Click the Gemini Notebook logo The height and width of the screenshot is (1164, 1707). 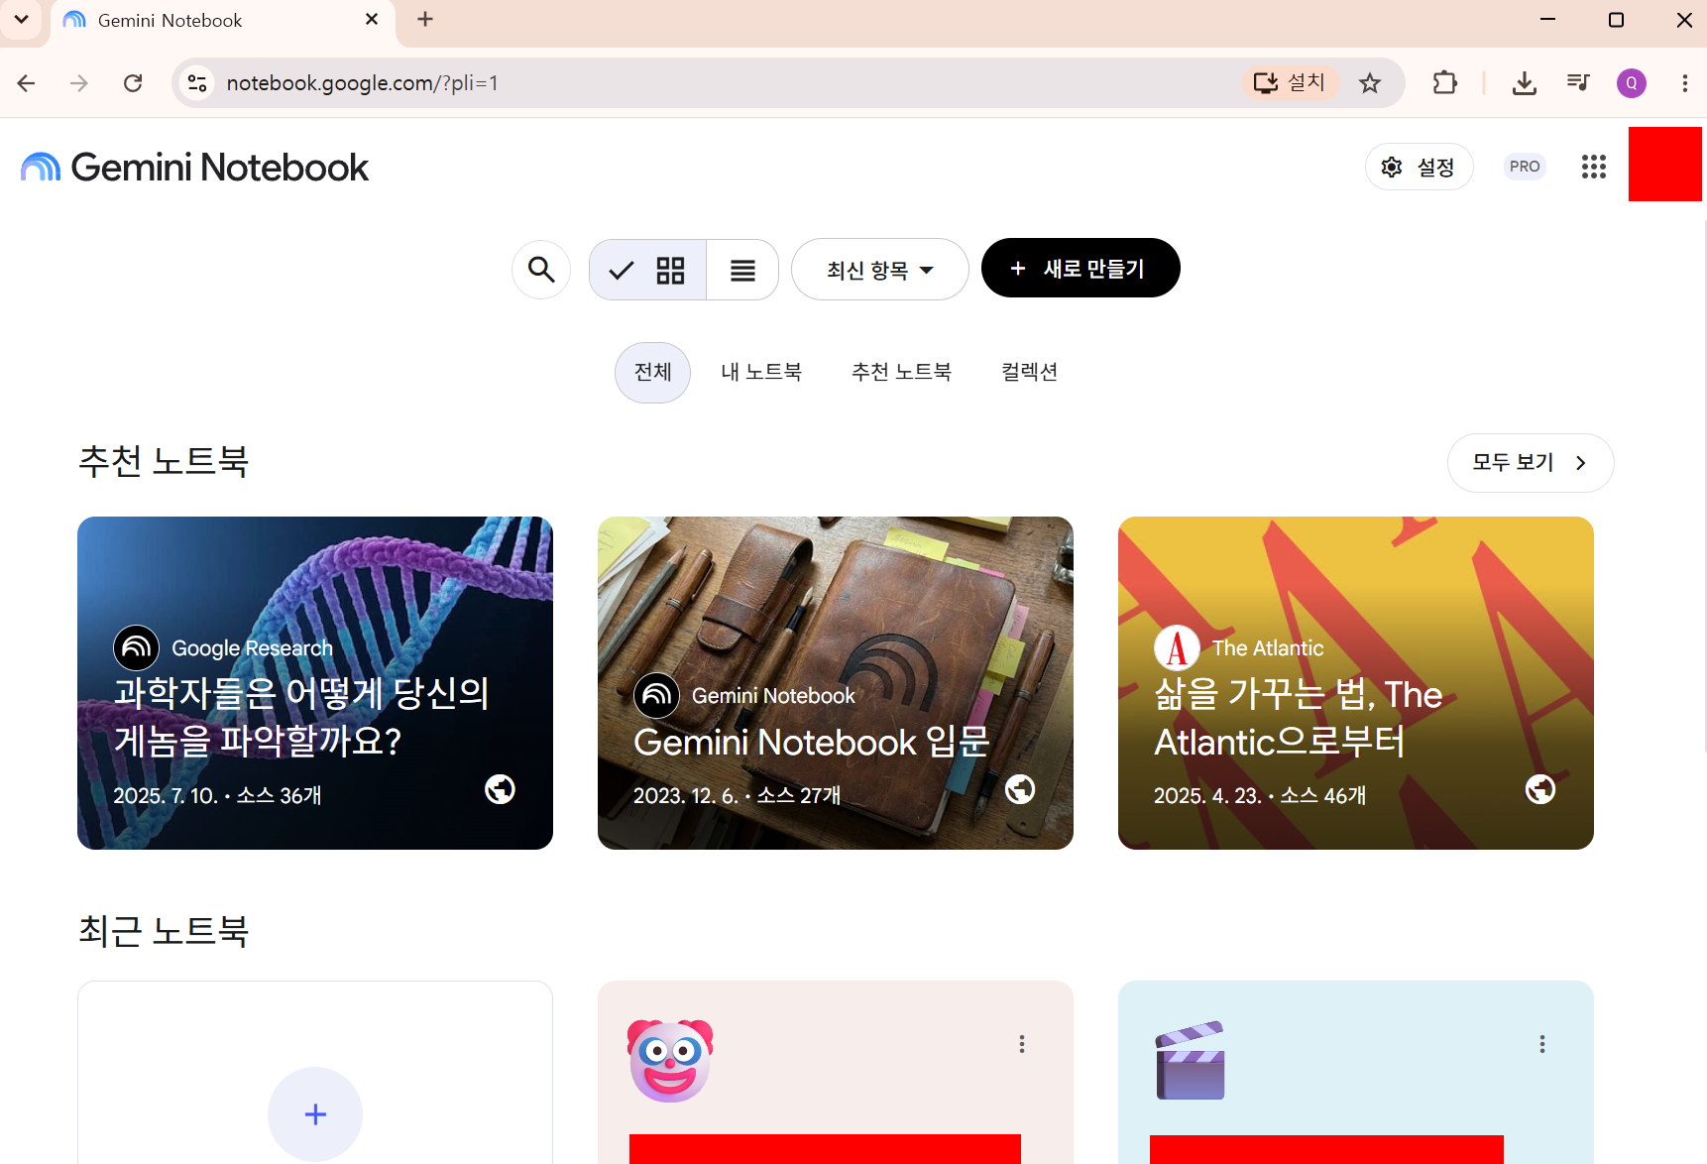tap(194, 167)
